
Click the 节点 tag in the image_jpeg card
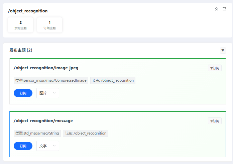coord(113,80)
